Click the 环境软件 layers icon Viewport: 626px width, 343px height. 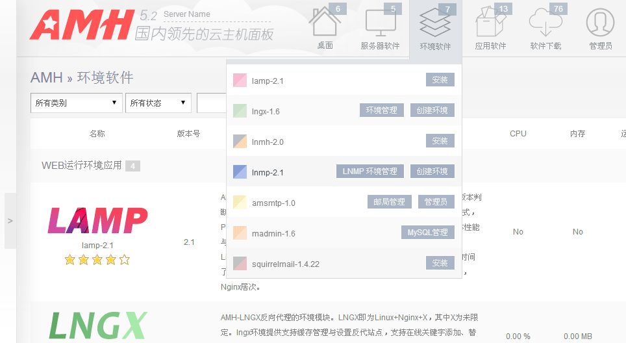(x=435, y=25)
